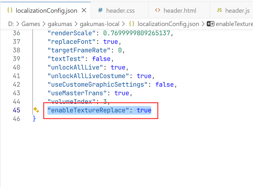Click the localizationConfig.json breadcrumb file name

pyautogui.click(x=169, y=24)
